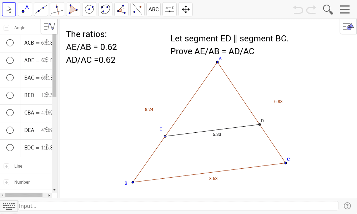This screenshot has width=357, height=214.
Task: Expand the Number group
Action: tap(6, 182)
